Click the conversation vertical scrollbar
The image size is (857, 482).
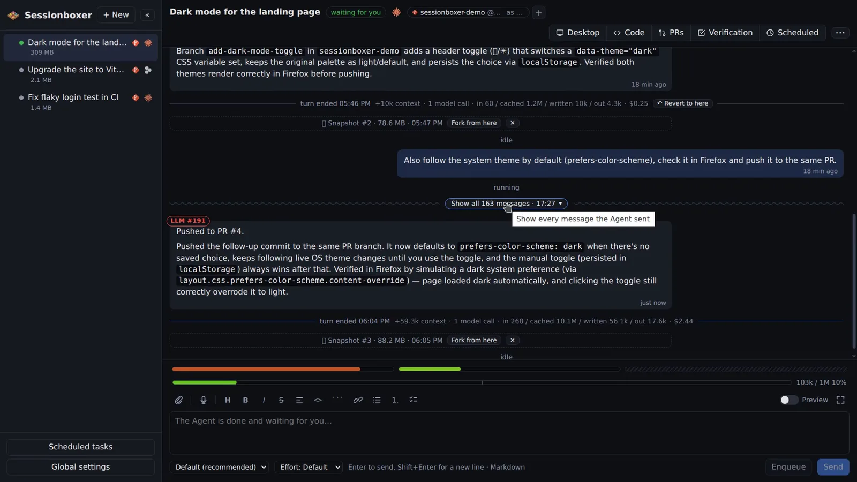(854, 281)
